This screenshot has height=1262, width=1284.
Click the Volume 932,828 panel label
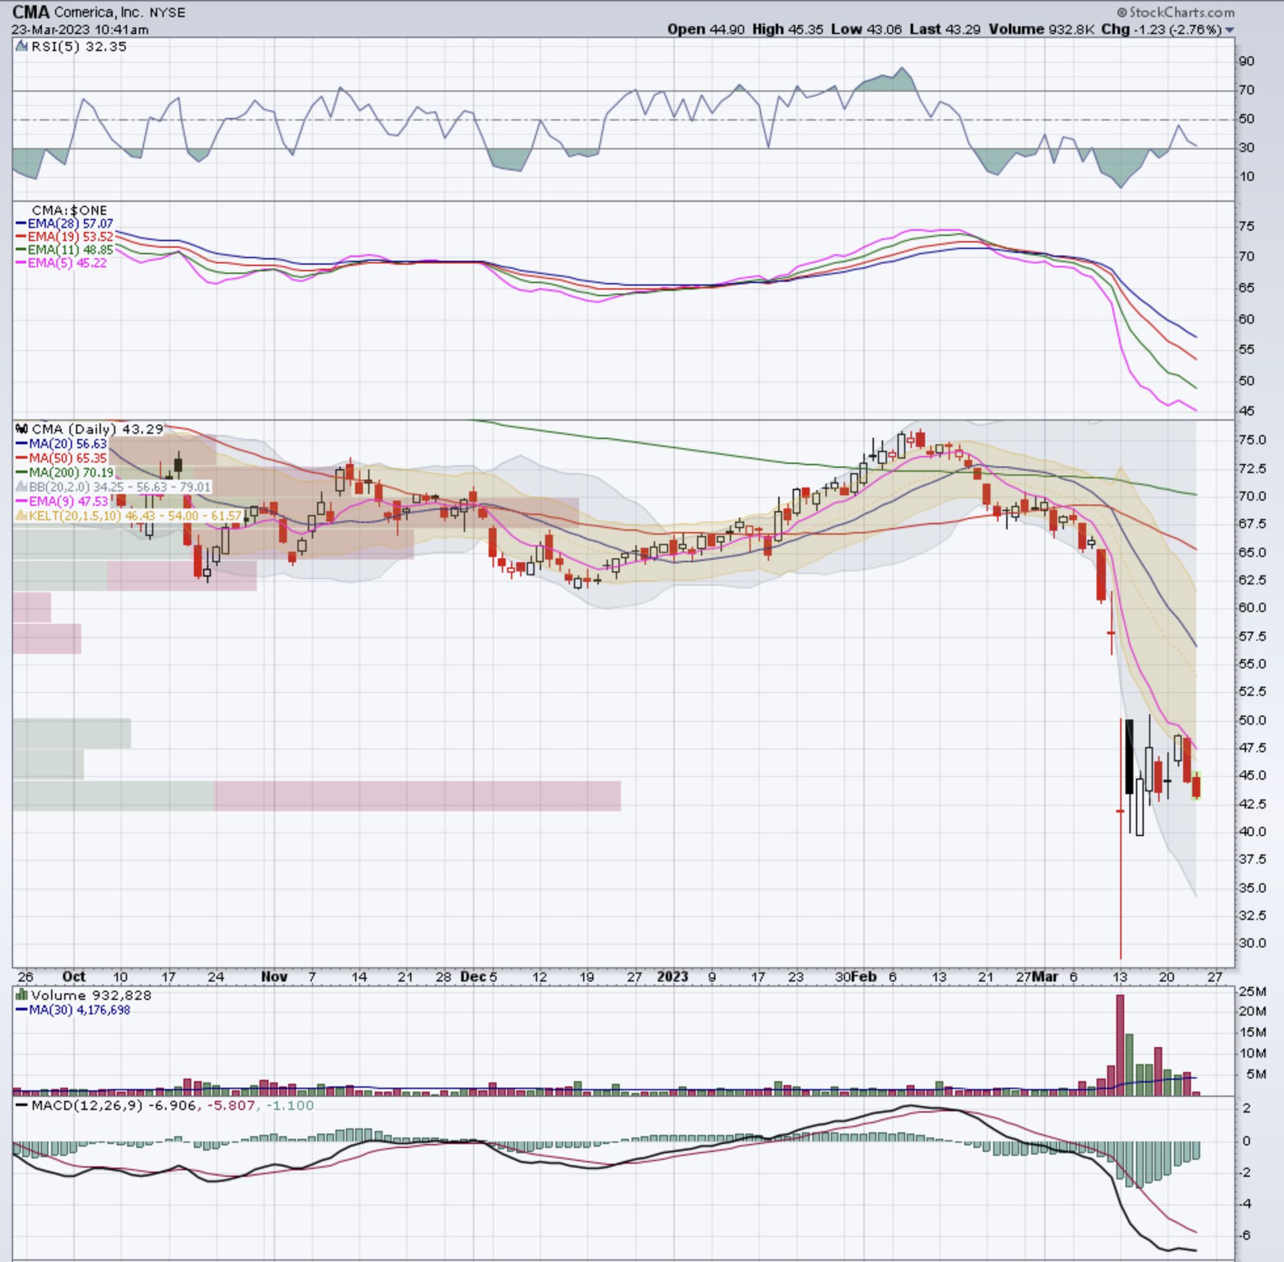[x=92, y=995]
